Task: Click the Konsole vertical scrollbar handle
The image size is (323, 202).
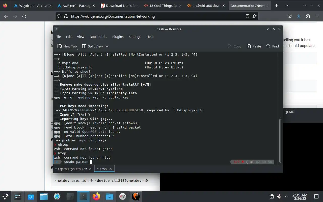Action: (x=280, y=141)
